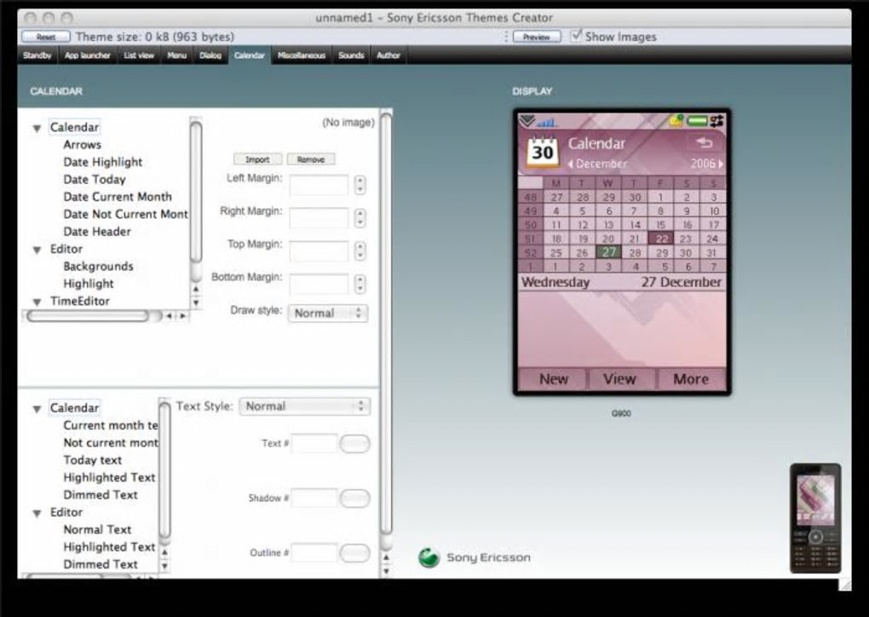
Task: Click the calendar icon in phone preview
Action: click(542, 151)
